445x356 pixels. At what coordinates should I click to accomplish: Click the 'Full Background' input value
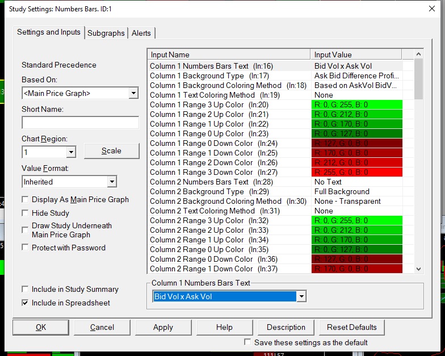342,192
